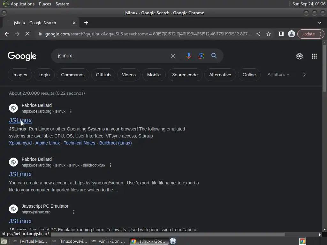Close the jslinux - Google Search tab
Screen dimensions: 327x245
point(74,23)
